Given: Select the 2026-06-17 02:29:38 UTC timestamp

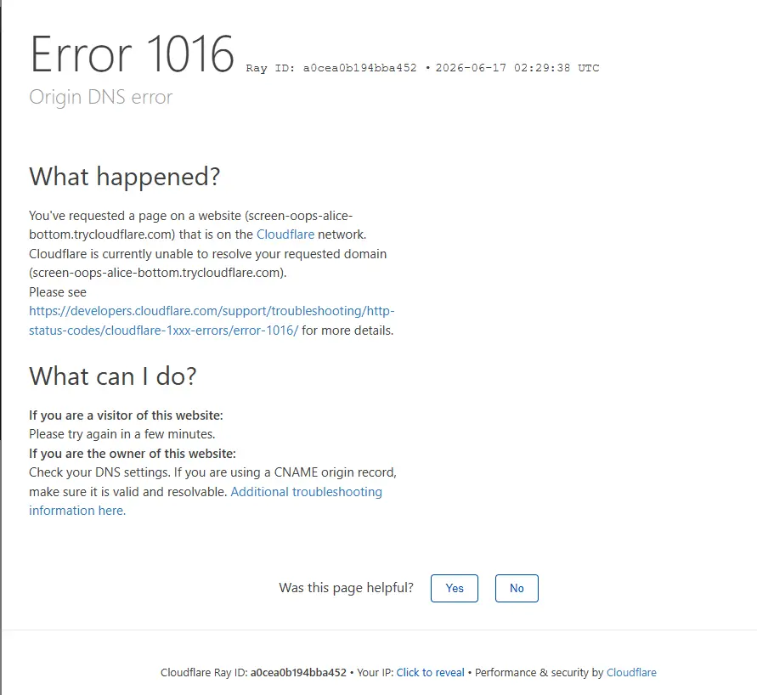Looking at the screenshot, I should 517,68.
